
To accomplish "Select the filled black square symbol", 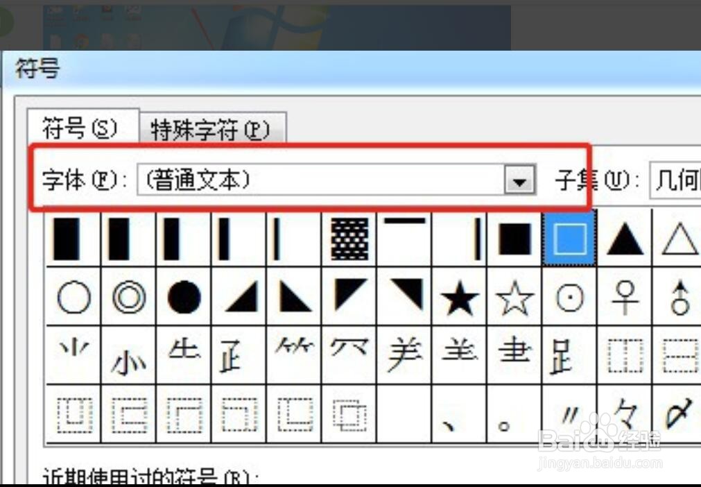I will [x=513, y=240].
